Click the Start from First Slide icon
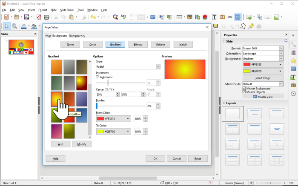The height and width of the screenshot is (186, 298). 162,17
